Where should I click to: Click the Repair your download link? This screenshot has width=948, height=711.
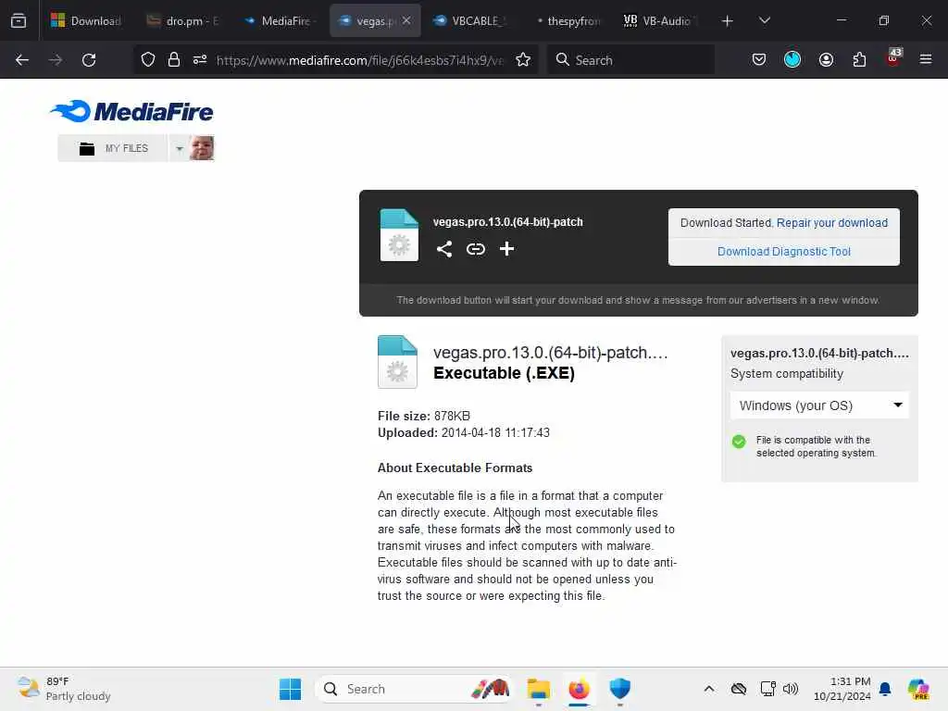[832, 222]
